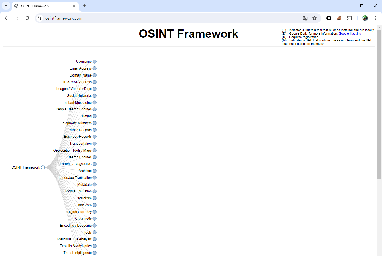Screen dimensions: 382x256
Task: Open the Telephone Numbers tree label
Action: (76, 123)
